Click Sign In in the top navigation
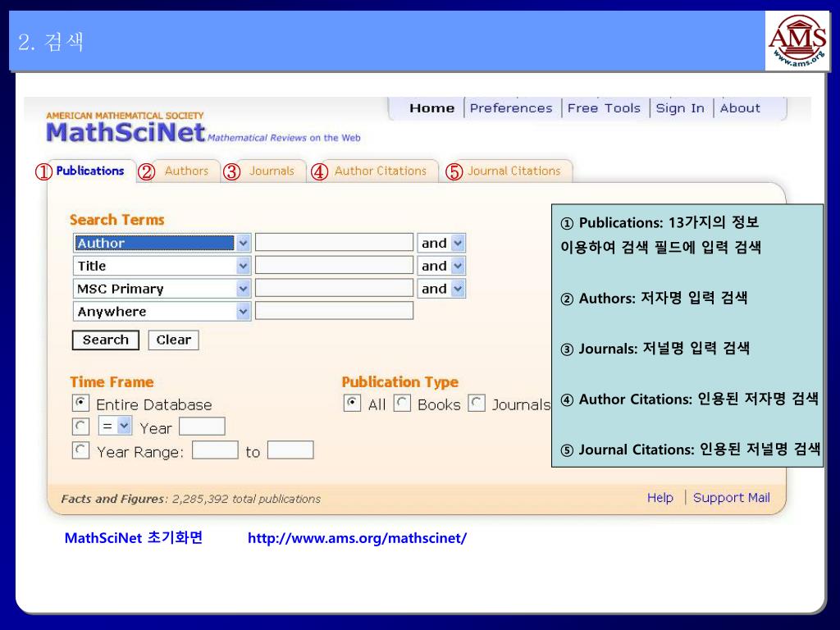840x630 pixels. pos(680,108)
